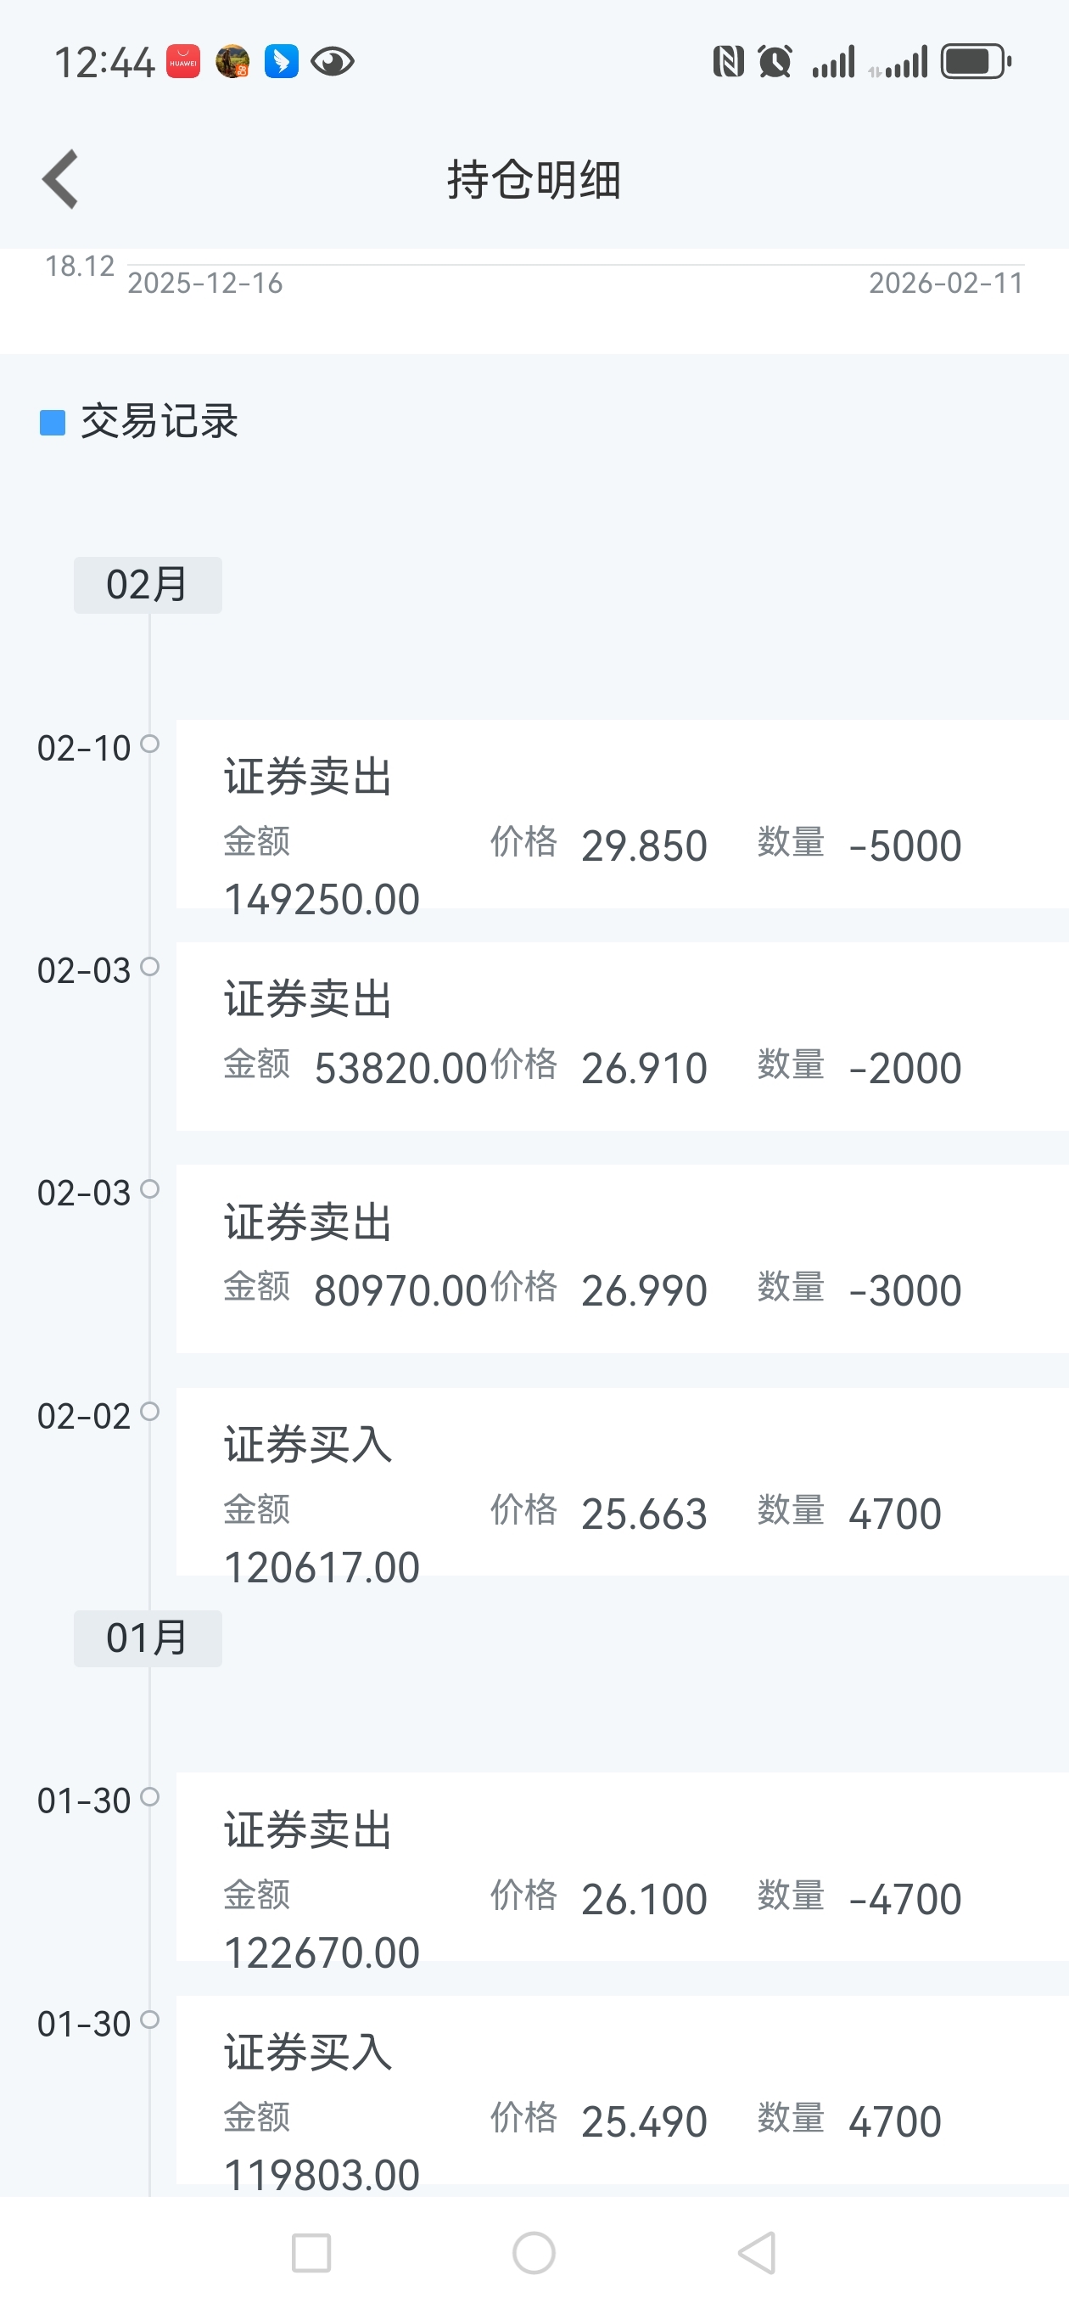This screenshot has width=1069, height=2309.
Task: Tap the blue bird app notification icon
Action: 282,62
